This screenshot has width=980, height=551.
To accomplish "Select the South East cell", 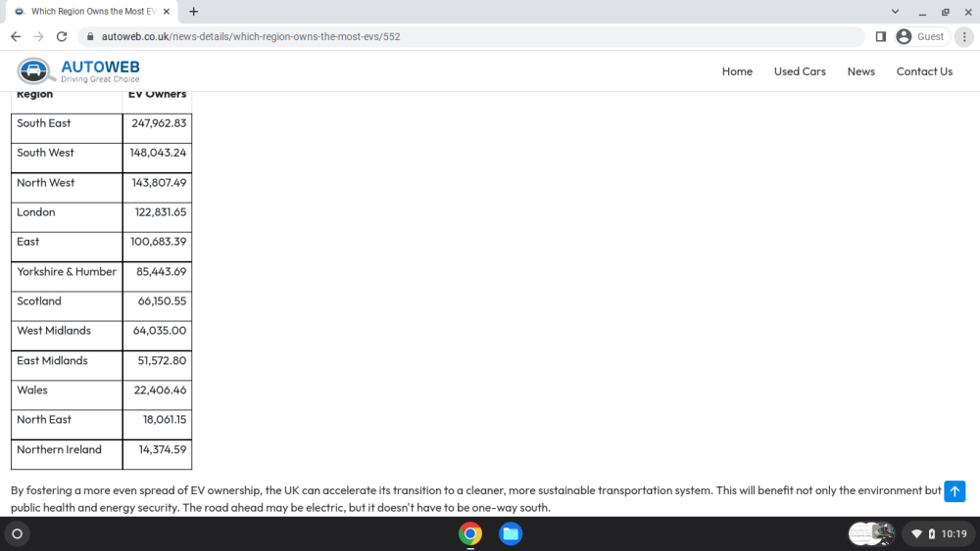I will pos(67,128).
